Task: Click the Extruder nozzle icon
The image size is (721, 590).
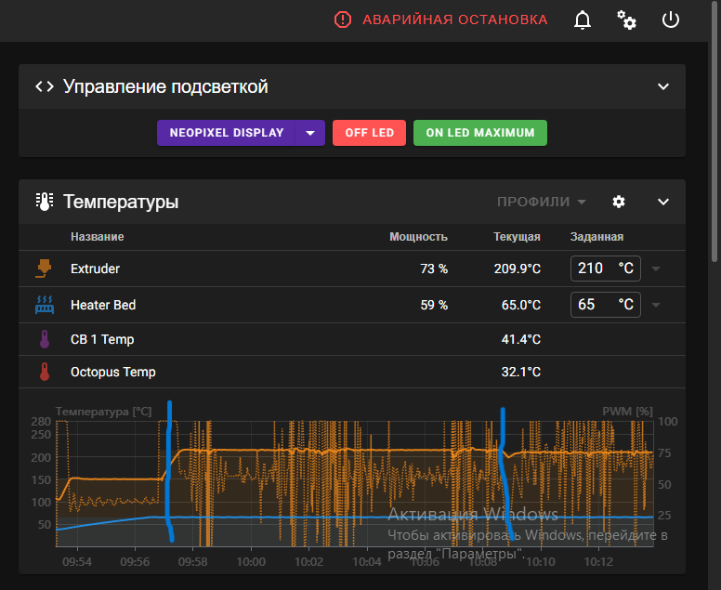Action: coord(44,269)
